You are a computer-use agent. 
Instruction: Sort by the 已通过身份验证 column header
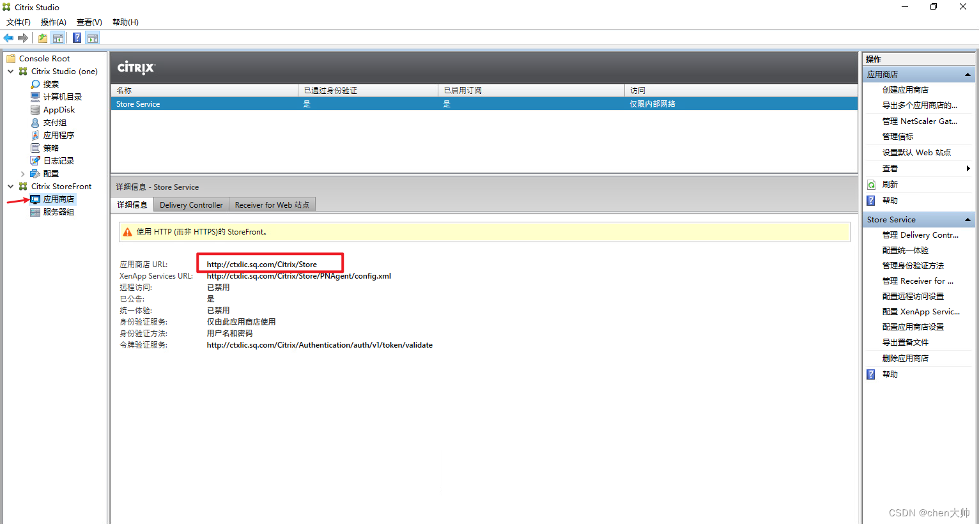(368, 90)
